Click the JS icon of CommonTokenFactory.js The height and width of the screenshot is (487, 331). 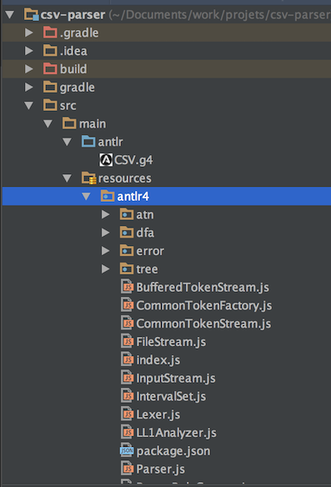(x=127, y=305)
